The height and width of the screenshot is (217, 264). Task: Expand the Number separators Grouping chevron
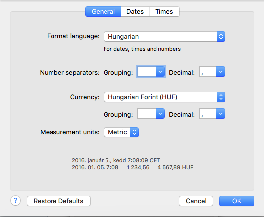pyautogui.click(x=160, y=72)
